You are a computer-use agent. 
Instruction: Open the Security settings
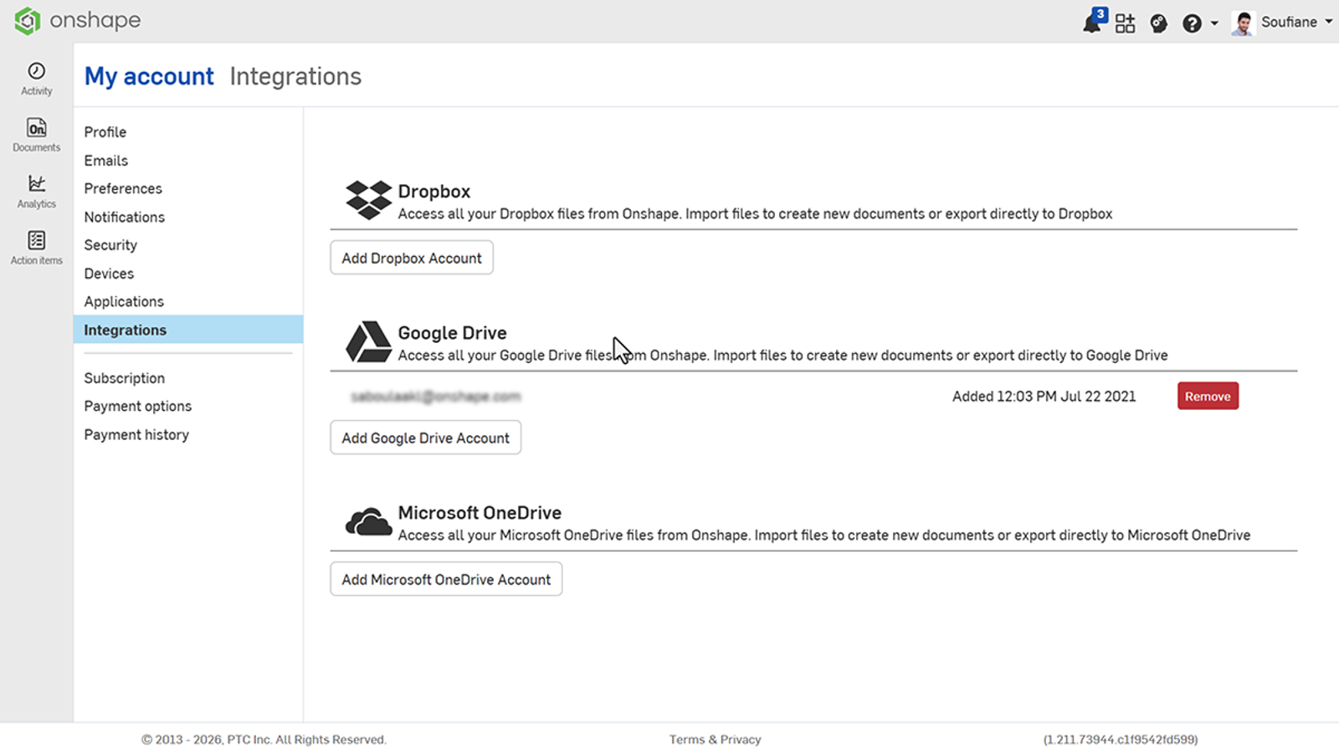[x=110, y=244]
